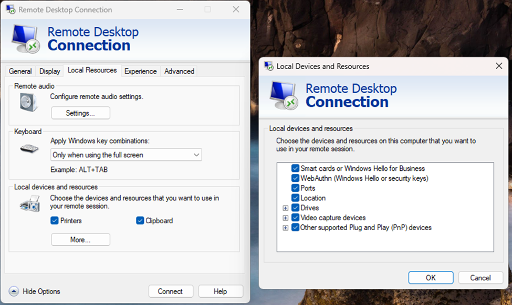
Task: Disable Clipboard sharing checkbox
Action: (x=140, y=221)
